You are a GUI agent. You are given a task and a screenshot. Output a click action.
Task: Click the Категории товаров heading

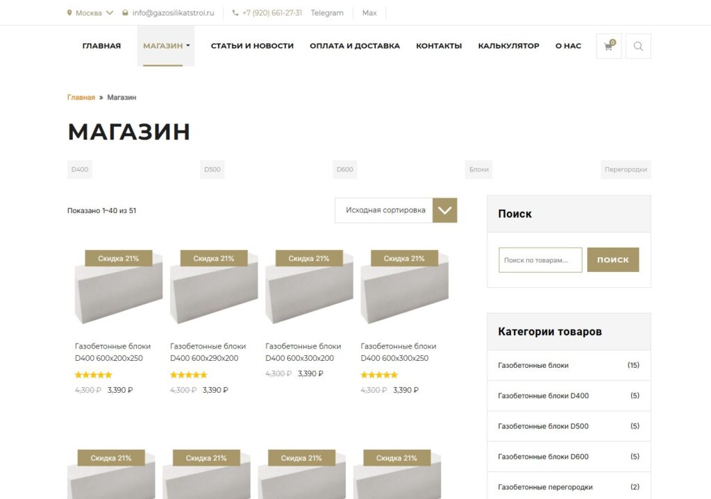(x=550, y=332)
